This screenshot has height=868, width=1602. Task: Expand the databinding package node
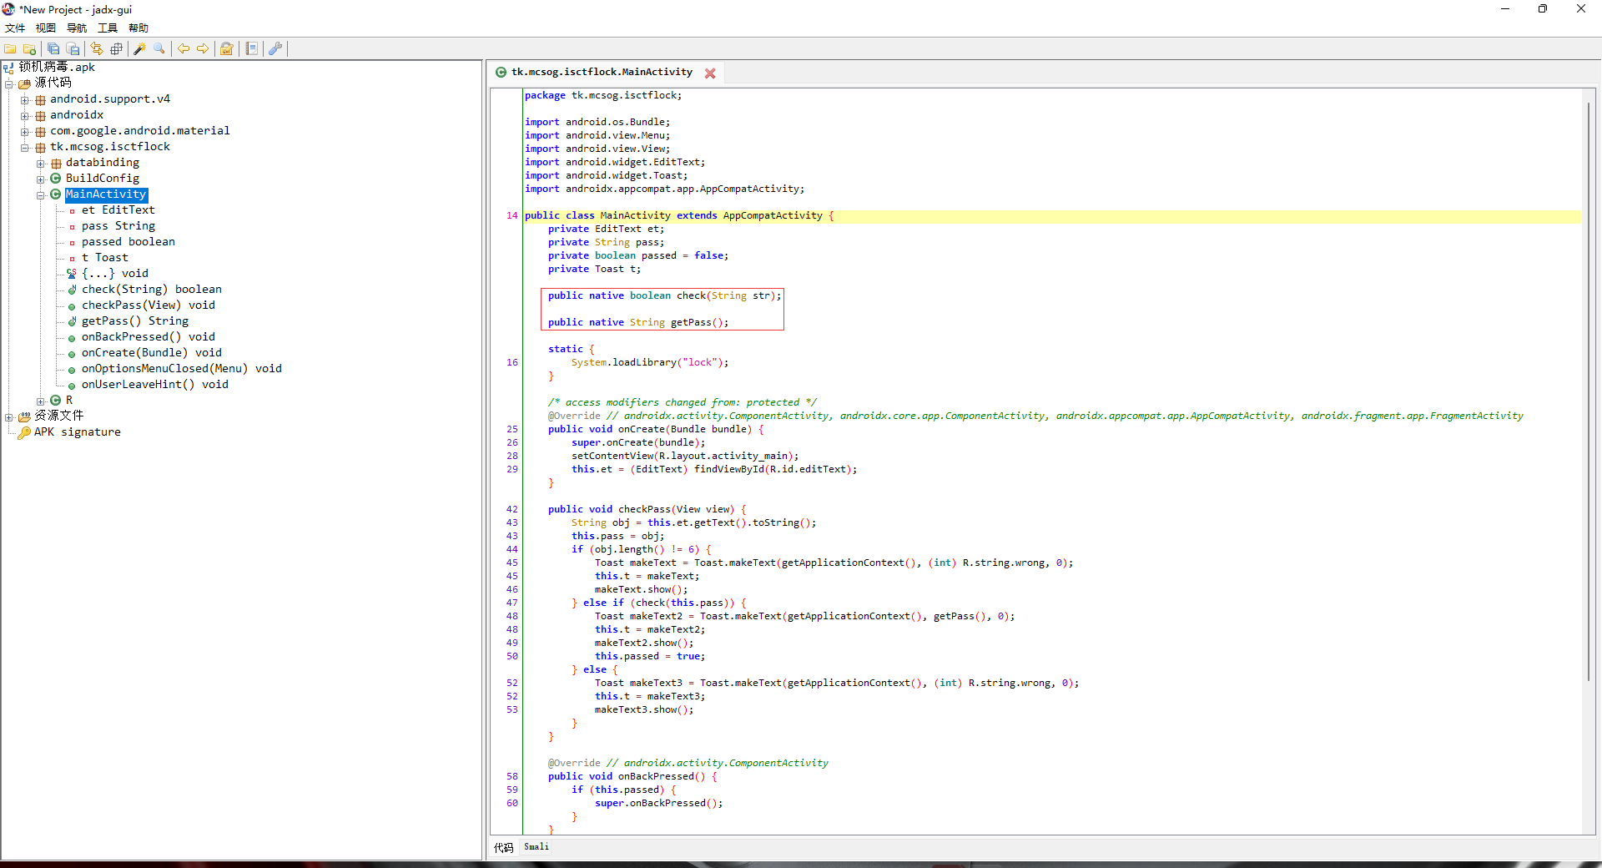(40, 164)
